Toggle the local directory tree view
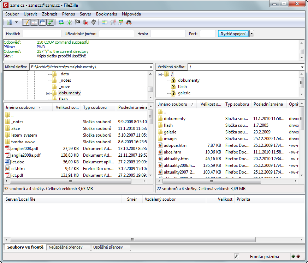Screen dimensions: 308x263 [34, 22]
